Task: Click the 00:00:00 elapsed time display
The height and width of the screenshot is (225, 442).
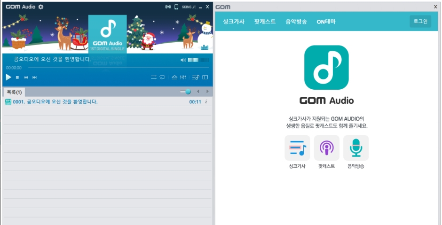Action: (14, 68)
